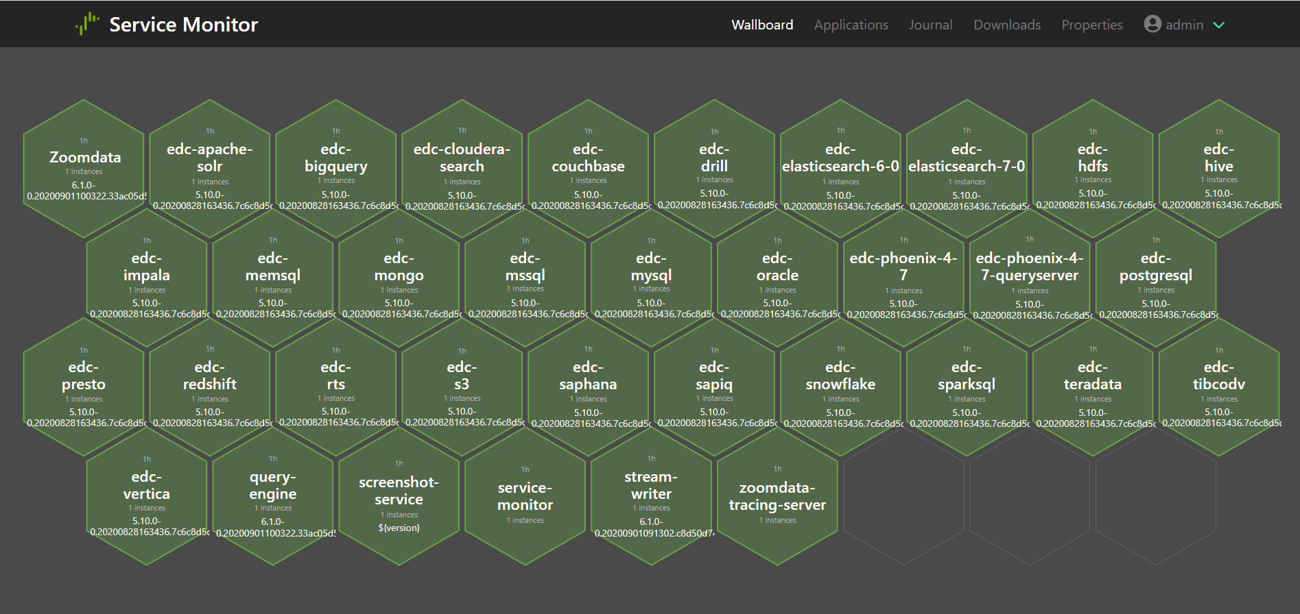This screenshot has width=1300, height=614.
Task: Click the edc-rts hexagon
Action: coord(336,387)
